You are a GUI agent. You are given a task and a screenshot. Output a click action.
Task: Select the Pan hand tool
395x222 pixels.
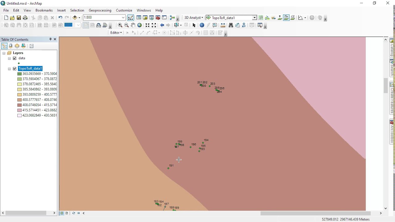(133, 25)
